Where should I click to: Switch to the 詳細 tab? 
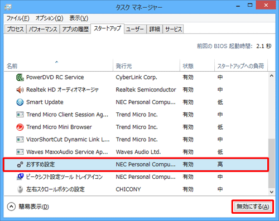155,29
